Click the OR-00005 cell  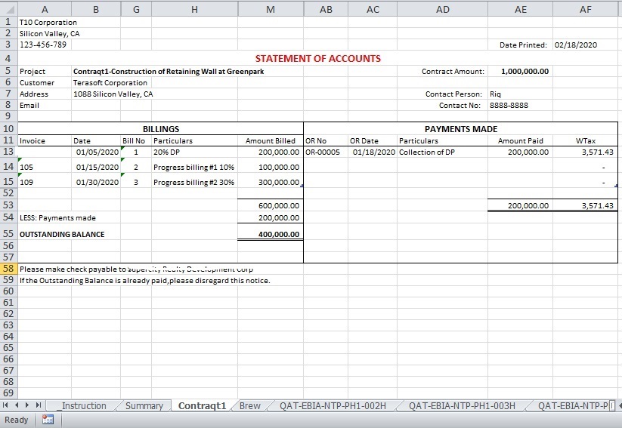(325, 152)
